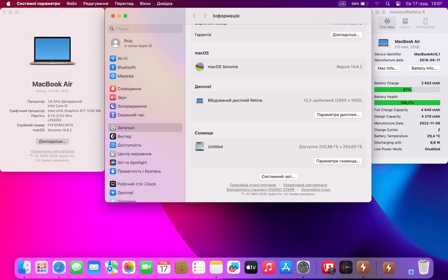The width and height of the screenshot is (448, 280).
Task: Click Нормативна сертифікація in About This Mac
Action: coord(52,151)
